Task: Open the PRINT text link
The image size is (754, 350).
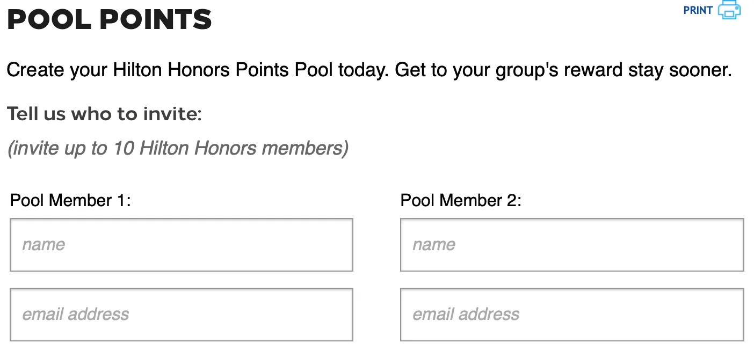Action: click(x=698, y=10)
